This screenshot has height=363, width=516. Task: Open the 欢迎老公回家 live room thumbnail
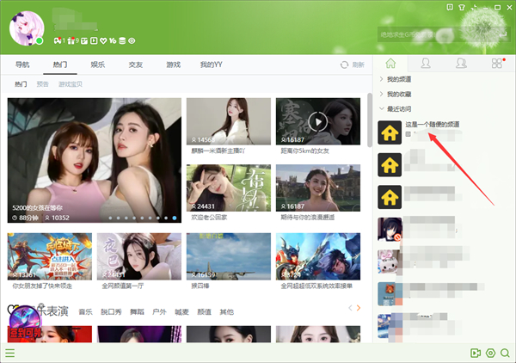click(229, 188)
